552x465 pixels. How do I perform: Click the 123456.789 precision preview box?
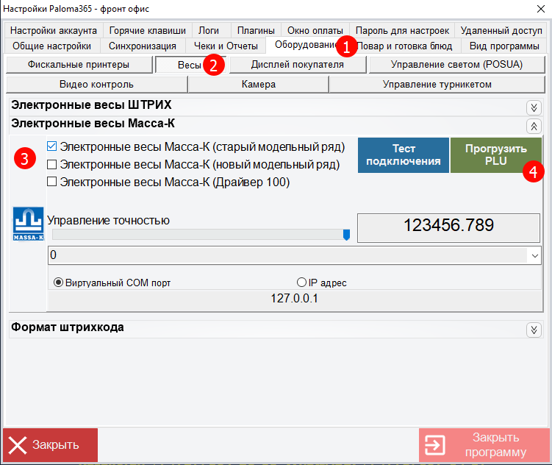pos(448,228)
